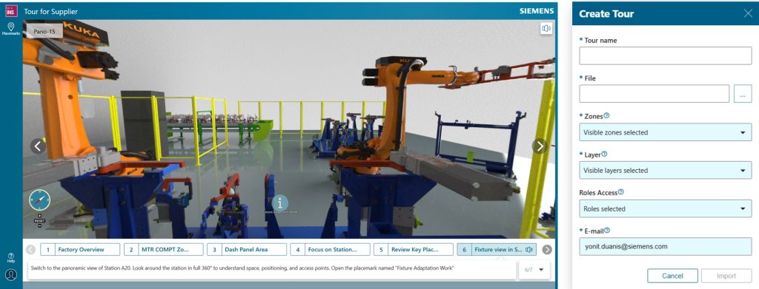Open the Help icon in sidebar
Image resolution: width=759 pixels, height=289 pixels.
coord(10,258)
